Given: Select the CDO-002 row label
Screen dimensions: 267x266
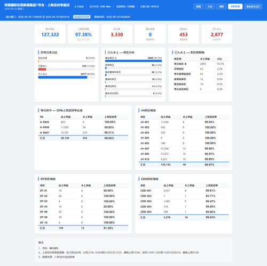Looking at the screenshot, I should (146, 196).
